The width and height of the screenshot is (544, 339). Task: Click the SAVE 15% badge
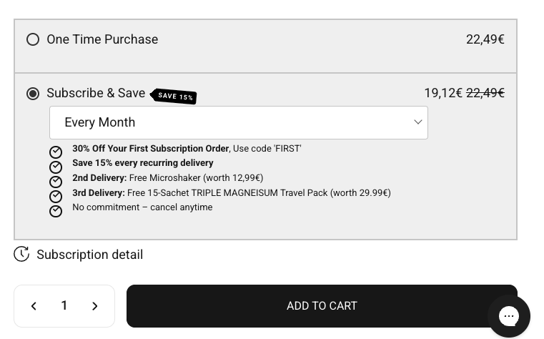(175, 97)
